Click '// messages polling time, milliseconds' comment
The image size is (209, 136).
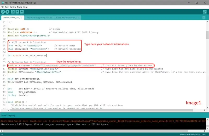point(68,89)
